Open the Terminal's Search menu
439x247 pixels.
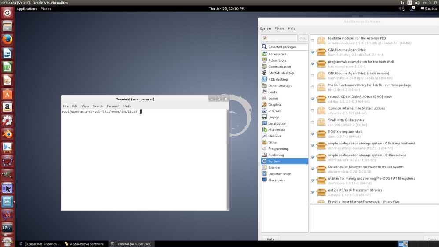[98, 106]
